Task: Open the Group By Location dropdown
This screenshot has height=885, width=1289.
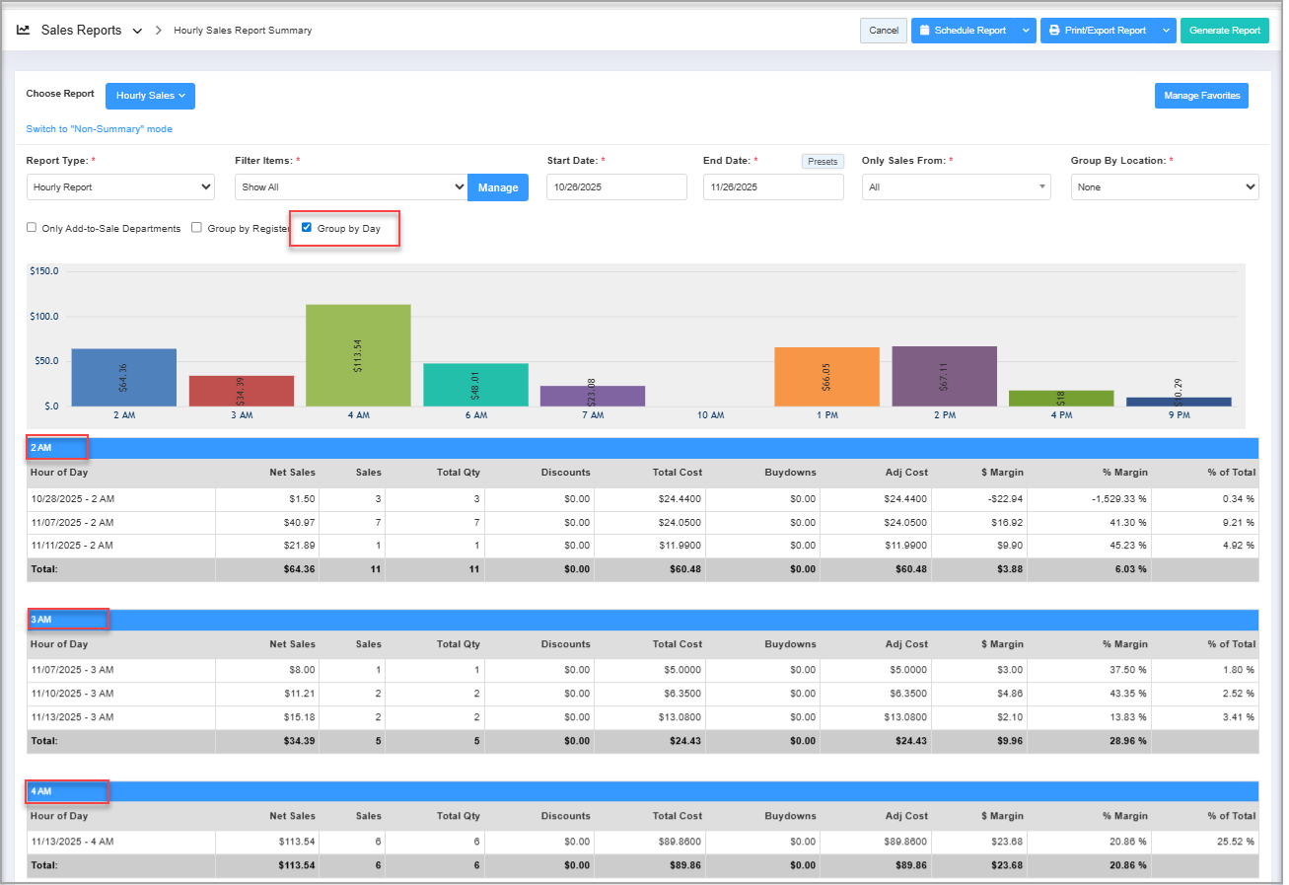Action: point(1164,186)
